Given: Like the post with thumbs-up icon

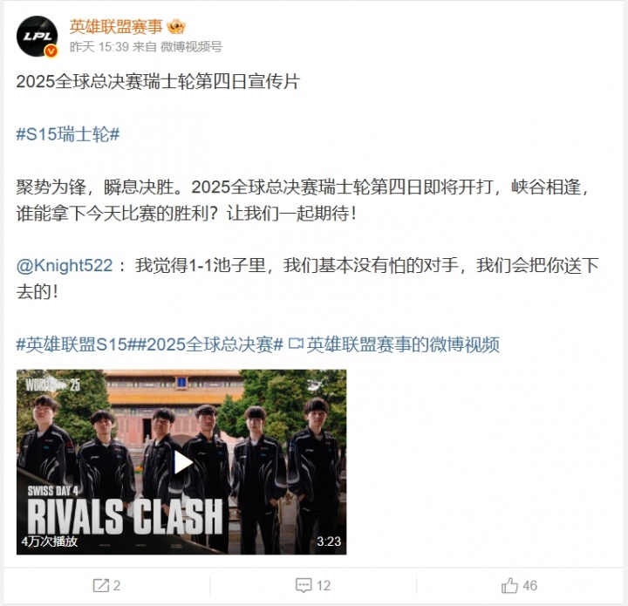Looking at the screenshot, I should coord(510,585).
